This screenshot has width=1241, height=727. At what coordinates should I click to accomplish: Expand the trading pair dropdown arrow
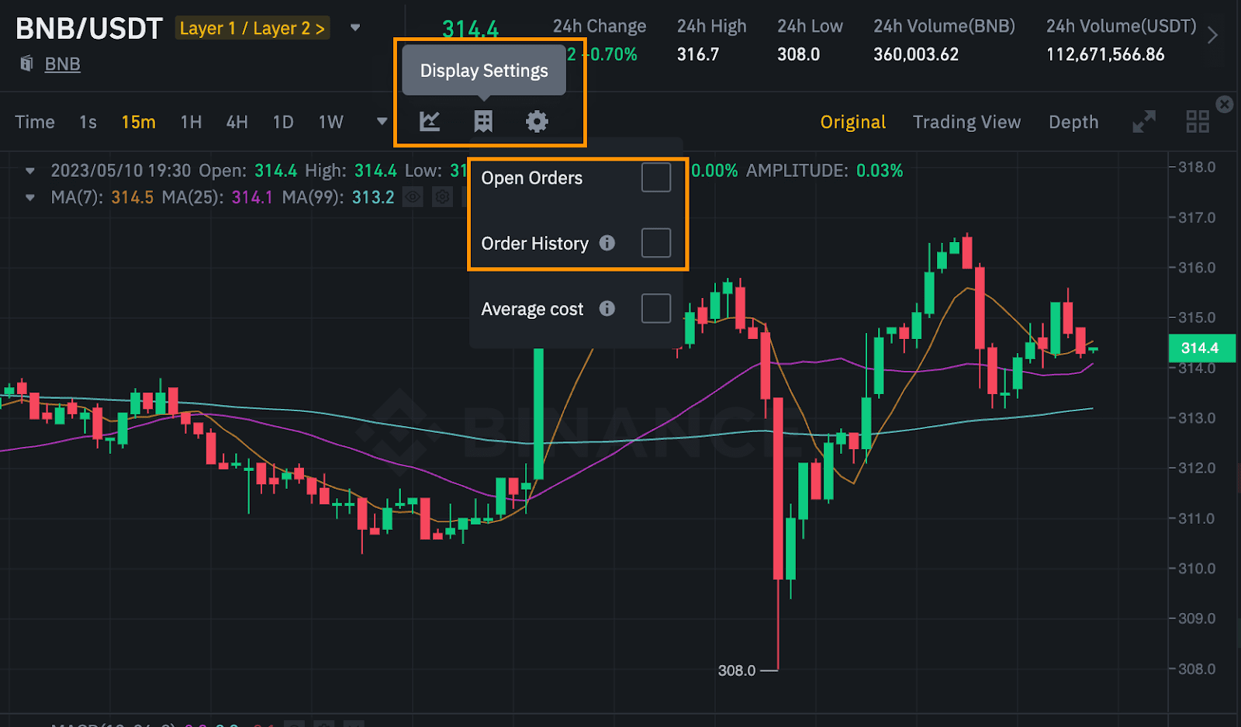click(355, 28)
